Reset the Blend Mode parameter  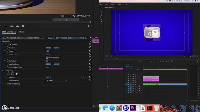point(90,80)
